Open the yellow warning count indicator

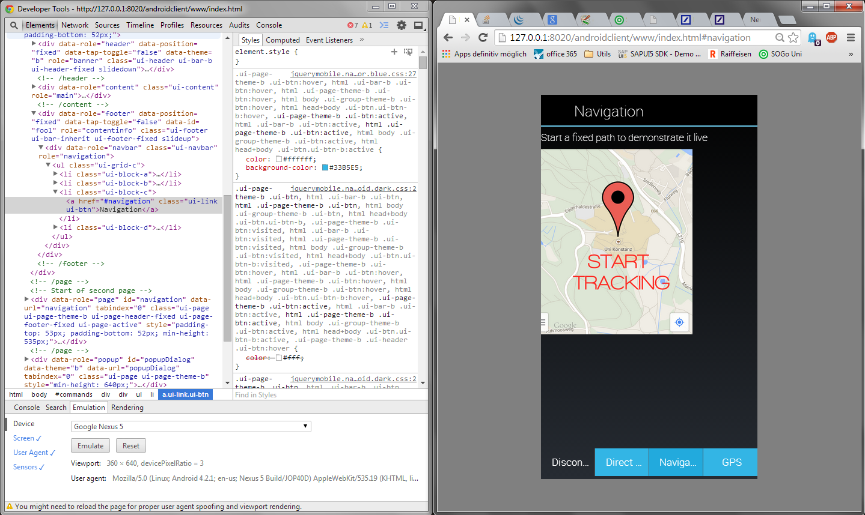tap(367, 25)
